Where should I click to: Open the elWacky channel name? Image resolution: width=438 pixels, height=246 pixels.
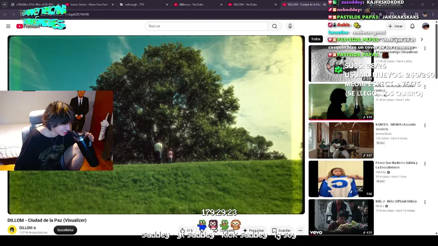pos(381,172)
